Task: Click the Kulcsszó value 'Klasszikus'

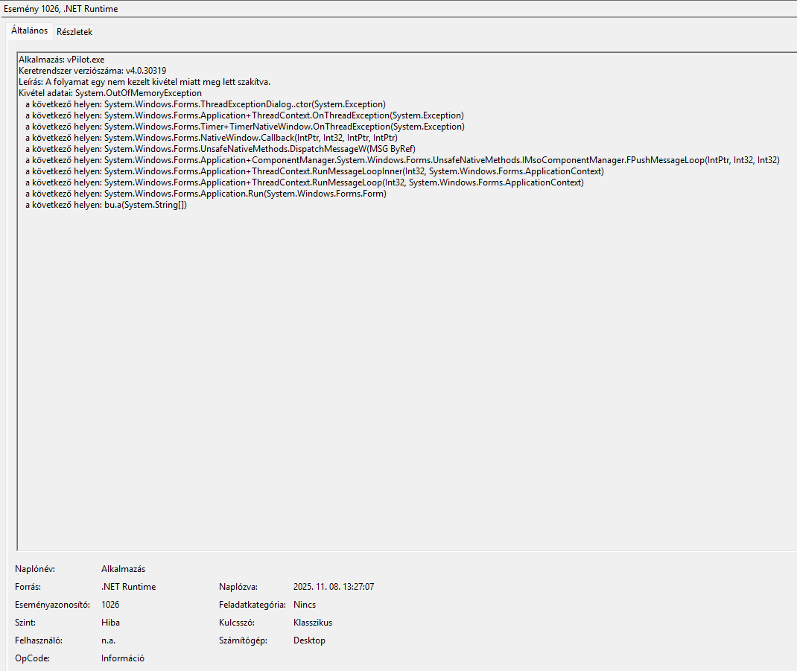Action: tap(313, 623)
